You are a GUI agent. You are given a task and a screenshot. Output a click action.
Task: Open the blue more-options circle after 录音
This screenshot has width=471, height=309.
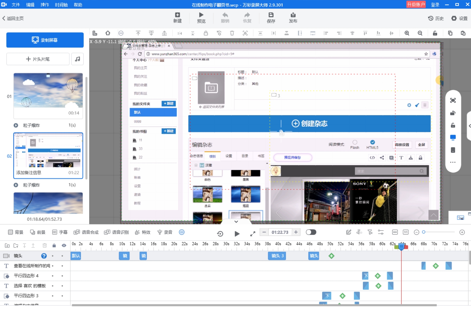[182, 232]
